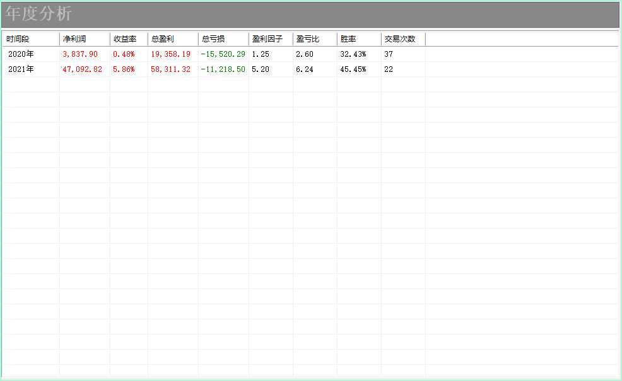Screen dimensions: 622x381
Task: Click return rate 5.86%
Action: [124, 69]
